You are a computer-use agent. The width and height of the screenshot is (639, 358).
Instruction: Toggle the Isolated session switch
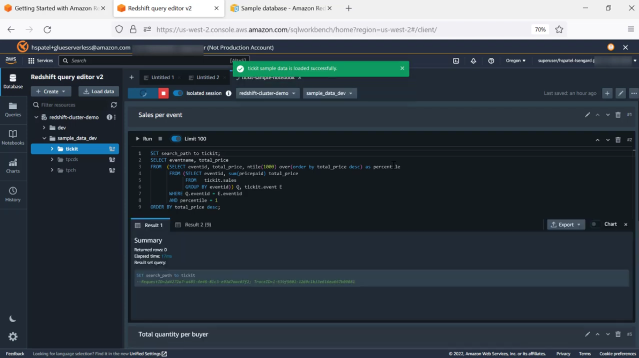(x=178, y=93)
